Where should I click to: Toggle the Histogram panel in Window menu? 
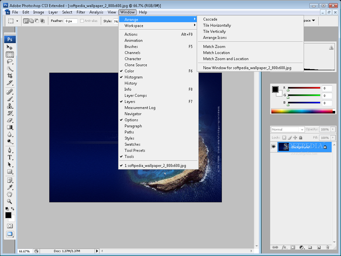pos(133,77)
